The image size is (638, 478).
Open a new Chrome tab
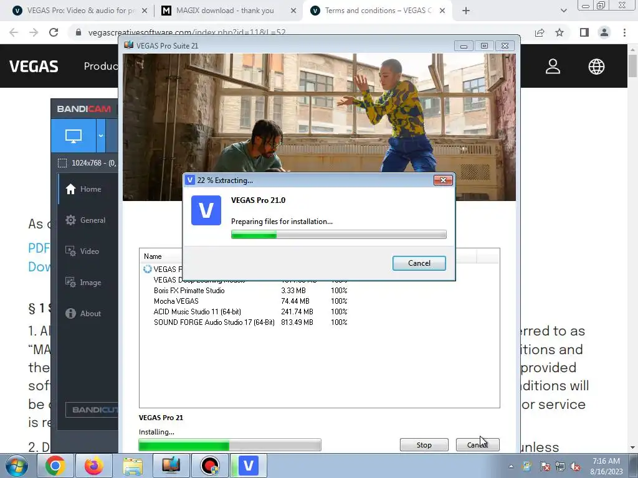pyautogui.click(x=466, y=11)
